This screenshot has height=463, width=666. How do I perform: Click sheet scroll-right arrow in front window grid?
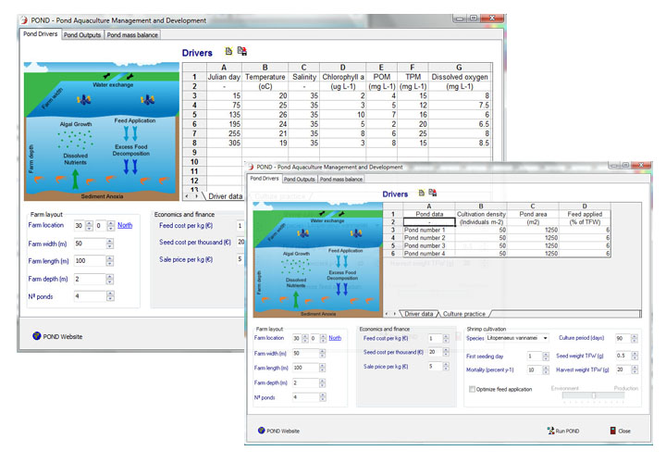394,314
